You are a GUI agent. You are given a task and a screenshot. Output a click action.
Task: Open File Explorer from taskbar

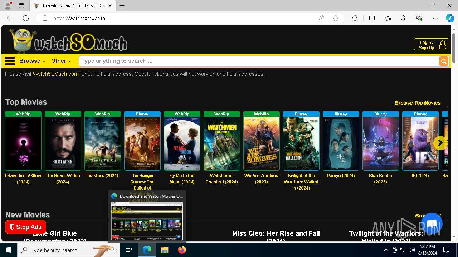tap(164, 250)
